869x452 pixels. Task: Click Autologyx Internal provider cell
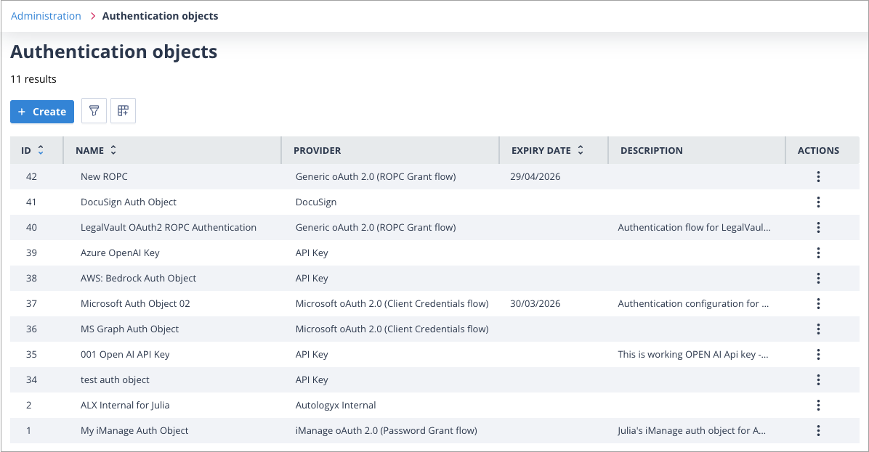point(335,406)
